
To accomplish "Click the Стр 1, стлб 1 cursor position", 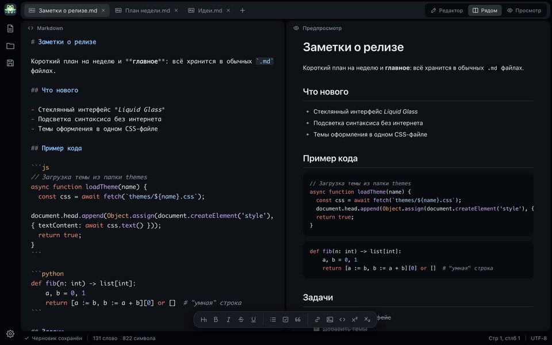I will point(504,338).
